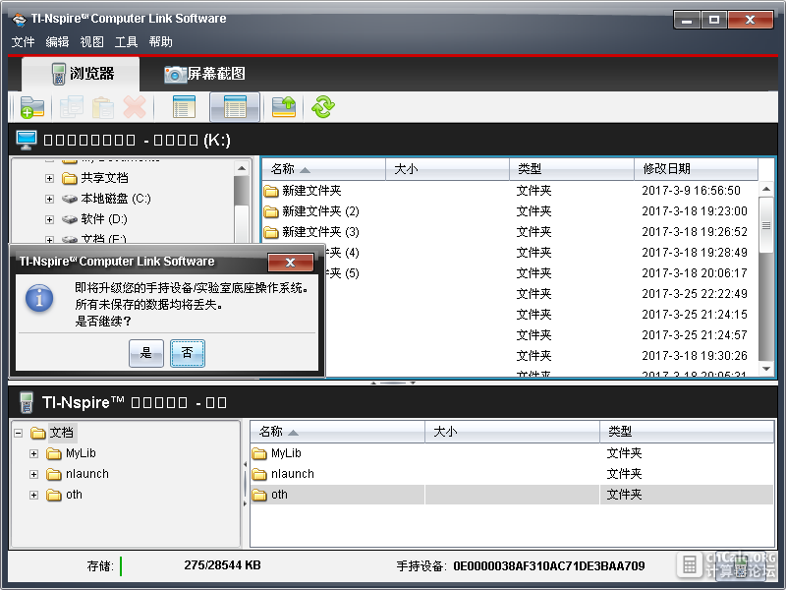Select the 新建文件夹 row dated 2017-3-9
The image size is (786, 590).
(510, 191)
